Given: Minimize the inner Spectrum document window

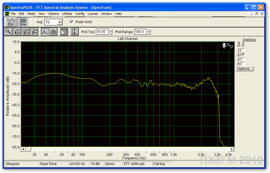Looking at the screenshot, I should tap(251, 14).
